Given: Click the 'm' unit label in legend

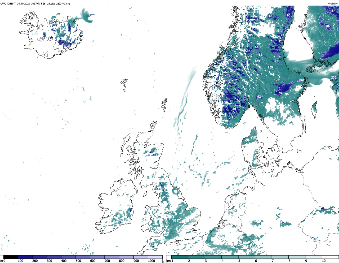Looking at the screenshot, I should click(2, 261).
